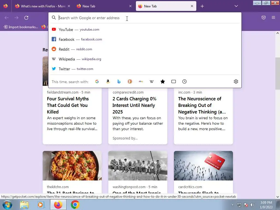
Task: Click the Save to Pocket icon
Action: 264,17
